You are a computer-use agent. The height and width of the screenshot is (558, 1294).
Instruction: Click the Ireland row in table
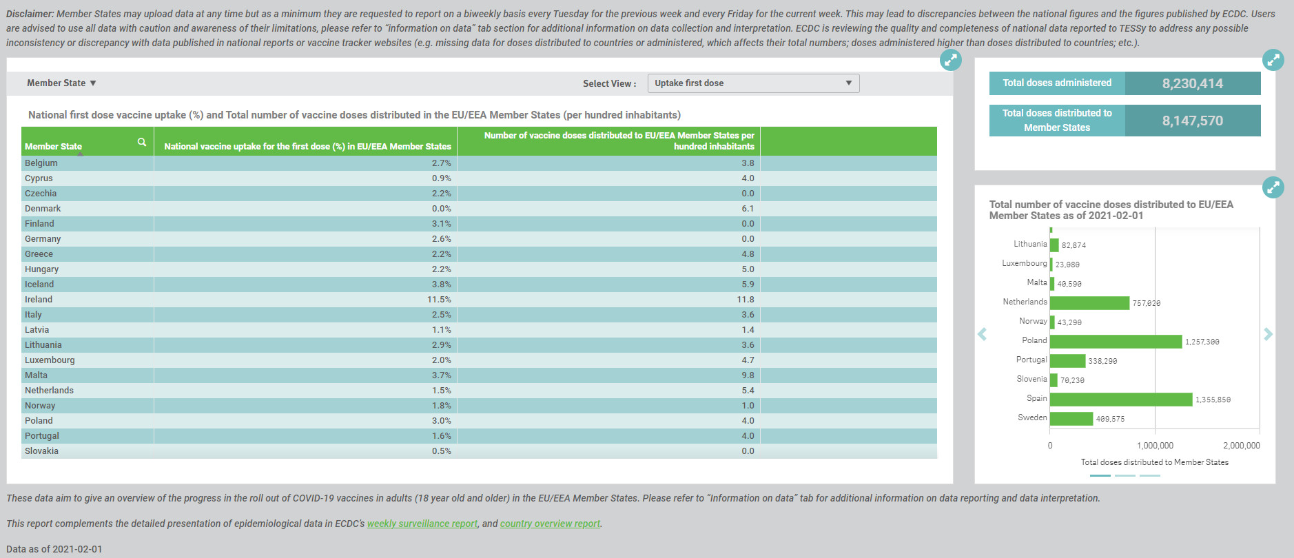(x=479, y=300)
